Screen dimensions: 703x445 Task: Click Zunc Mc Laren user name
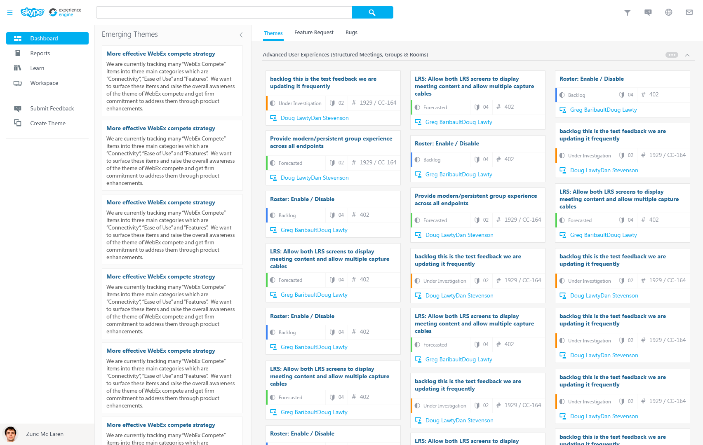[45, 434]
